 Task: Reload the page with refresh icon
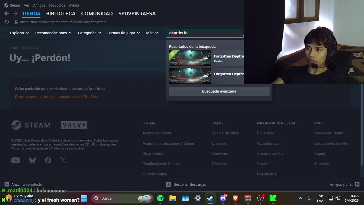(7, 22)
